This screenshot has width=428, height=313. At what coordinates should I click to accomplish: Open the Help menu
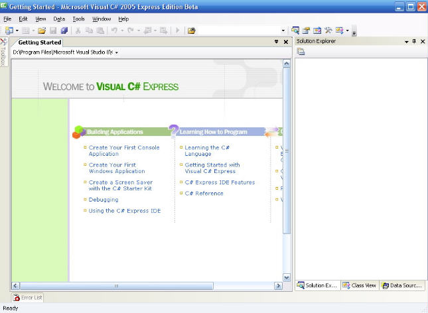tap(123, 19)
